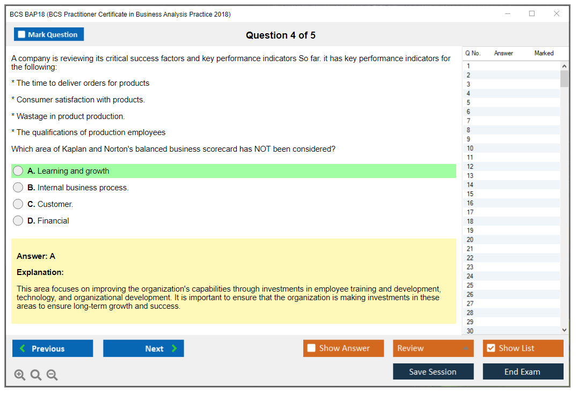577x394 pixels.
Task: Click the zoom out magnifier icon
Action: point(52,375)
